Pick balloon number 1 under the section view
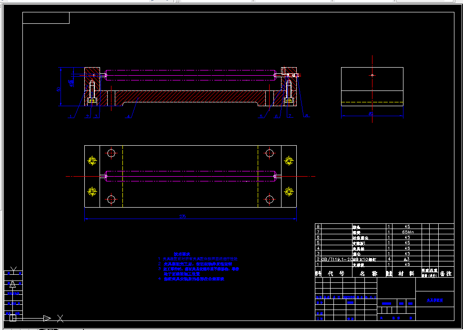 coord(70,116)
